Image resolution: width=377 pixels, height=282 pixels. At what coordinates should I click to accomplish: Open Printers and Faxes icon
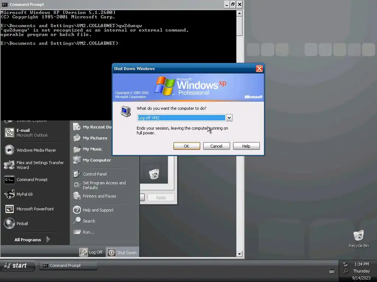tap(77, 196)
